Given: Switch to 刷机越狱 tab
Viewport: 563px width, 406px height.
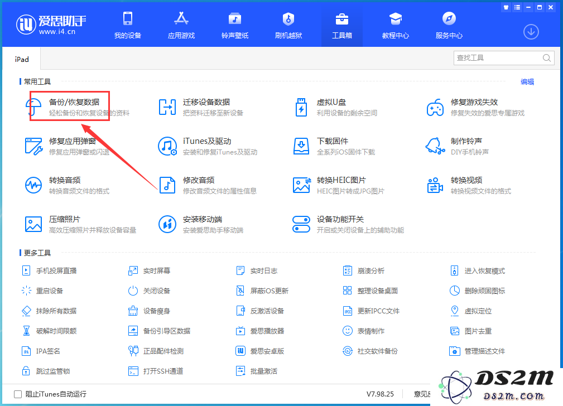Looking at the screenshot, I should 288,25.
